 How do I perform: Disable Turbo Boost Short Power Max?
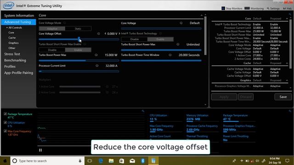52,50
